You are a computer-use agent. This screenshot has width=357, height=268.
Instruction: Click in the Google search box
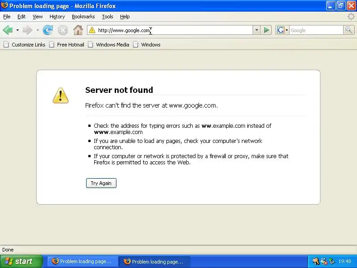click(x=316, y=30)
